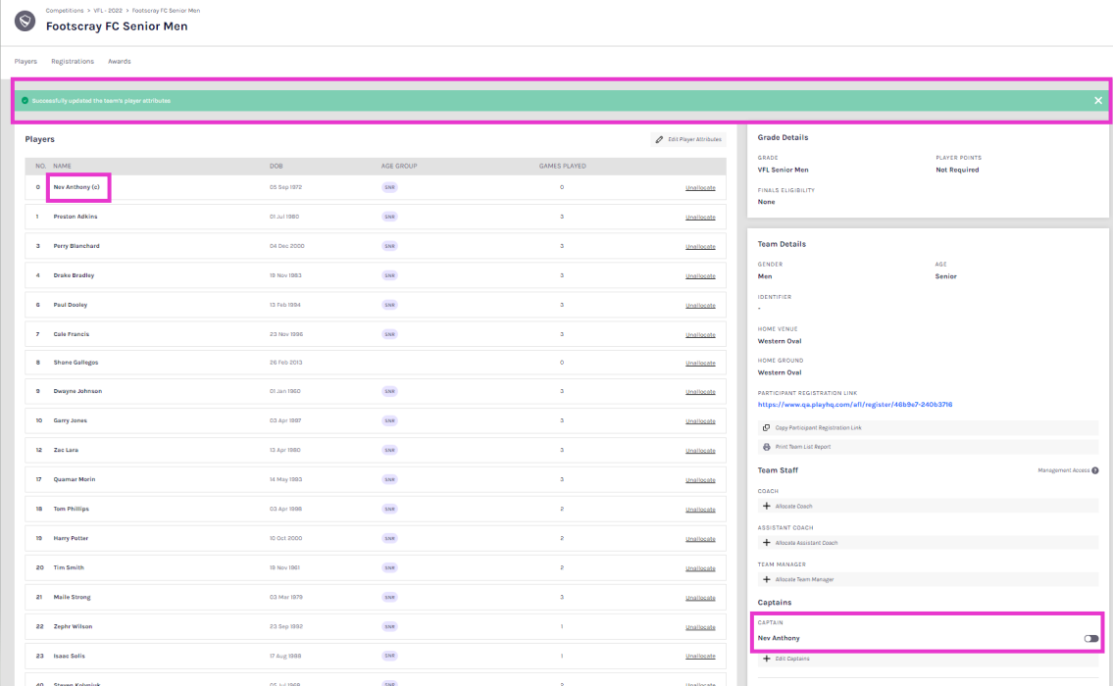Open the Awards tab

119,62
